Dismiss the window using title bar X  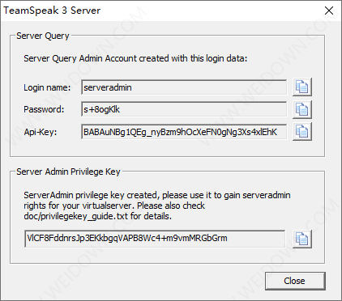pyautogui.click(x=329, y=11)
